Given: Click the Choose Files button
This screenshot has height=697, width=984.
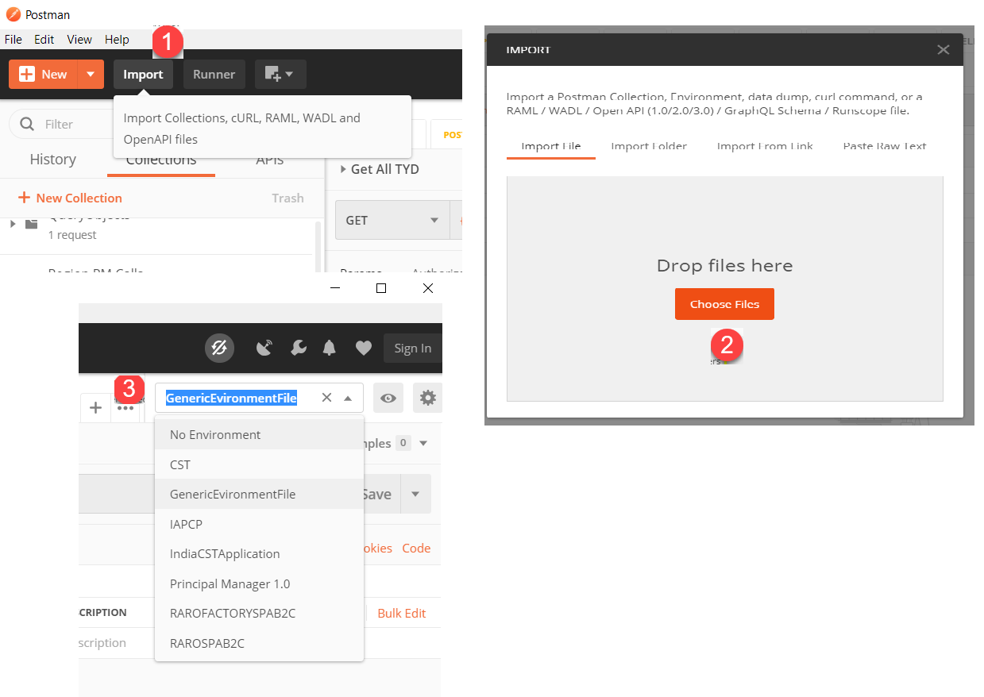Looking at the screenshot, I should 724,304.
